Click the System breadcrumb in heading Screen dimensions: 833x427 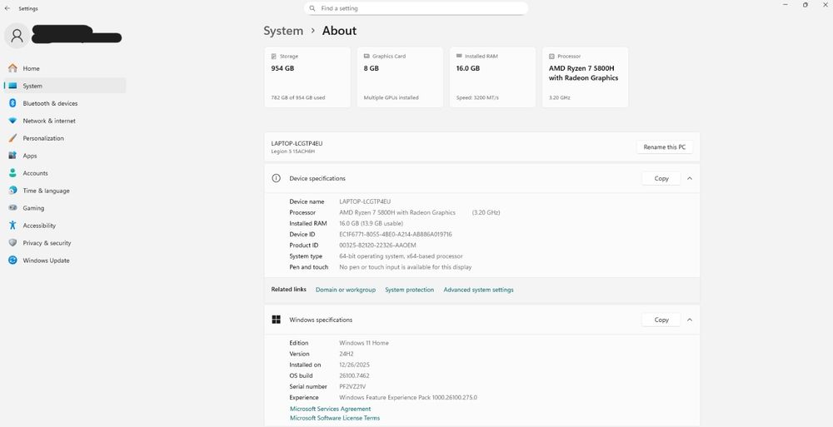(x=283, y=31)
